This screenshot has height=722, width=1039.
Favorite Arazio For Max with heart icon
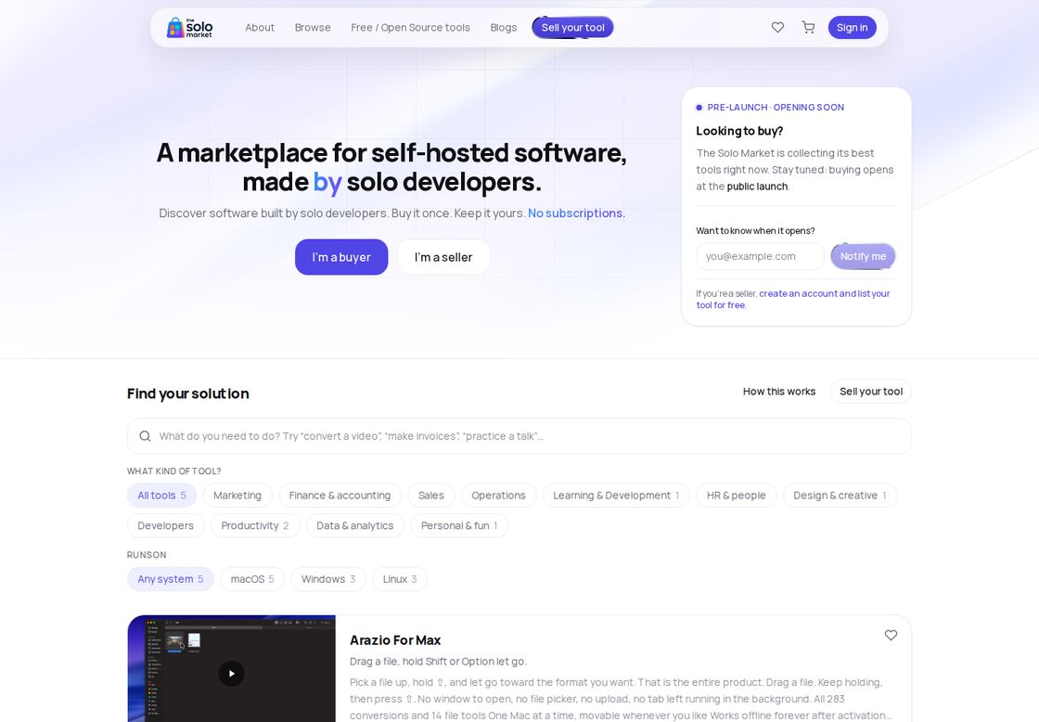[x=891, y=635]
